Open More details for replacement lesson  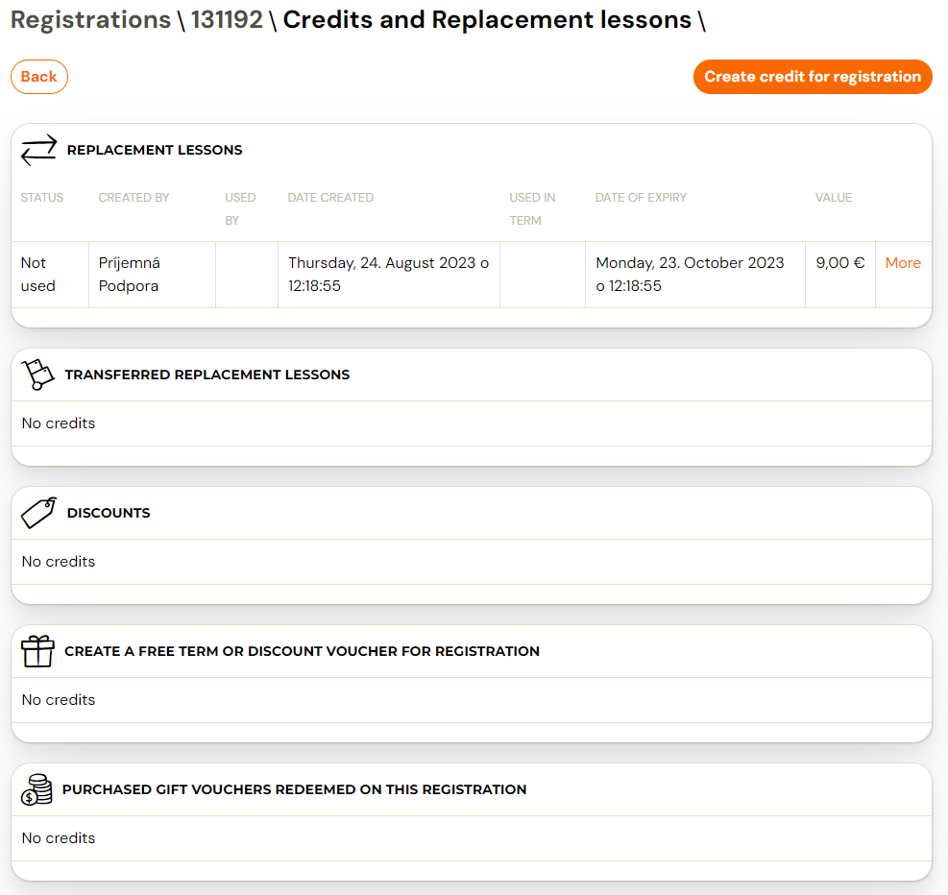903,263
